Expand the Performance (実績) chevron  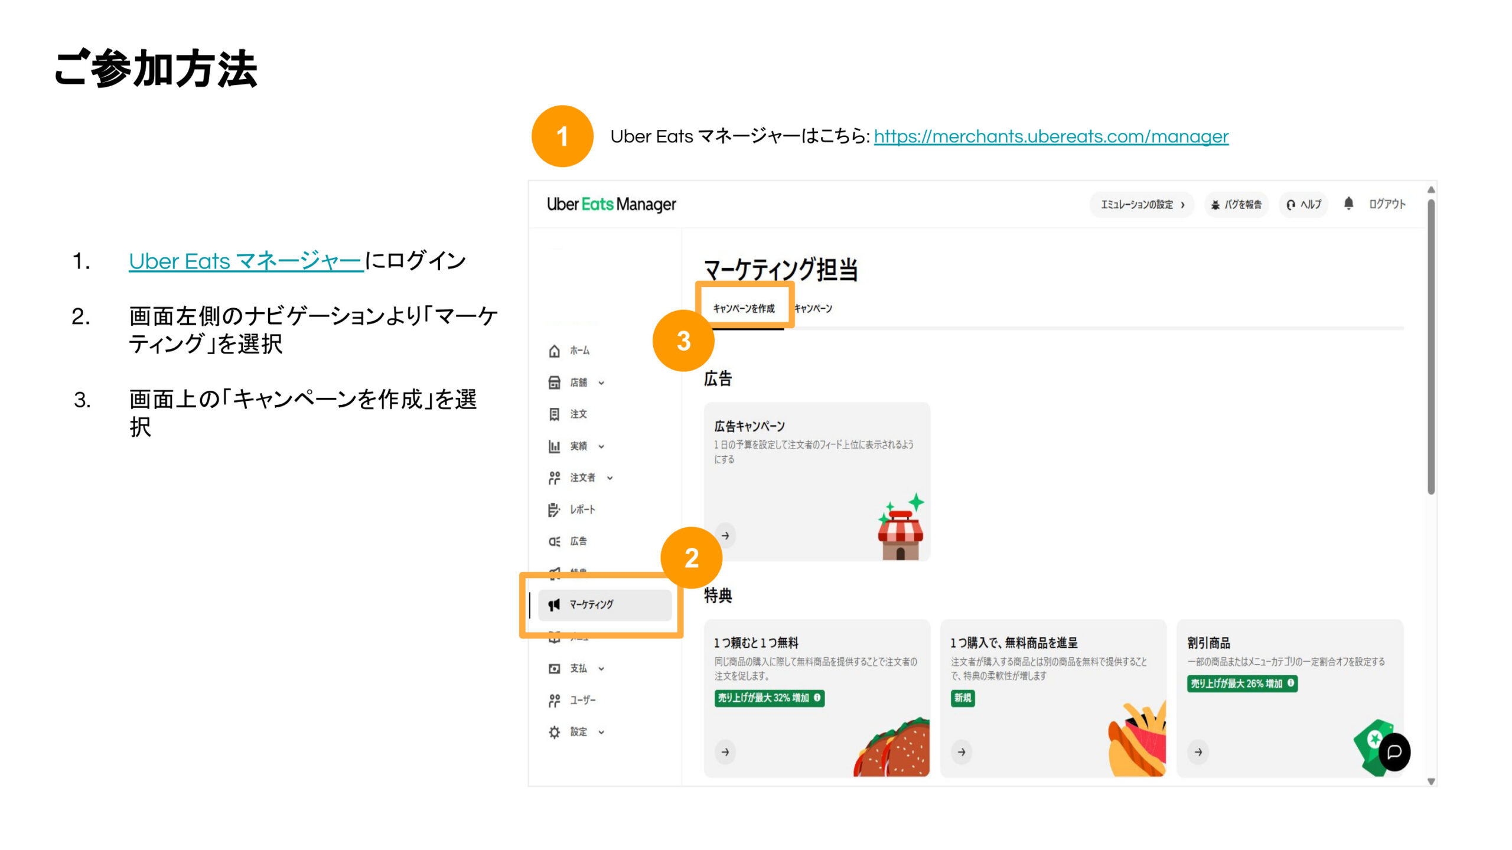tap(601, 446)
